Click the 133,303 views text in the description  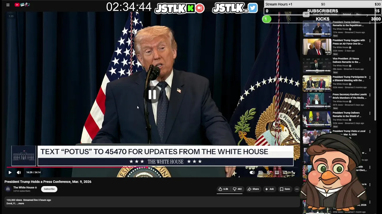click(14, 200)
